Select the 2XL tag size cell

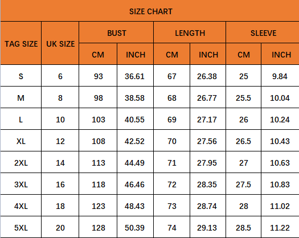click(21, 162)
